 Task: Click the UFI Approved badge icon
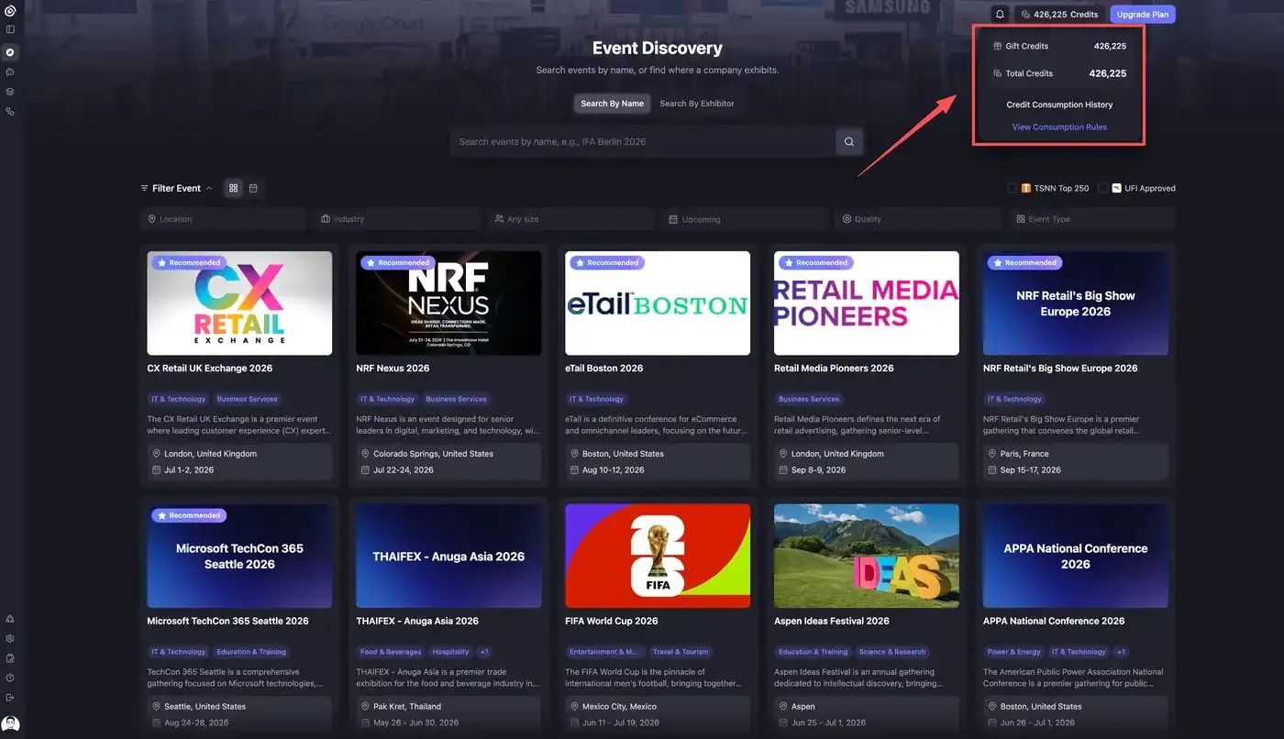(x=1117, y=188)
